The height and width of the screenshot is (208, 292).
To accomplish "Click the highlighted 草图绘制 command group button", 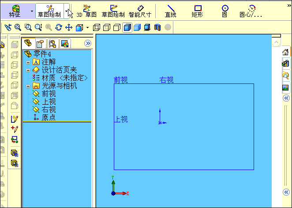I will click(49, 11).
